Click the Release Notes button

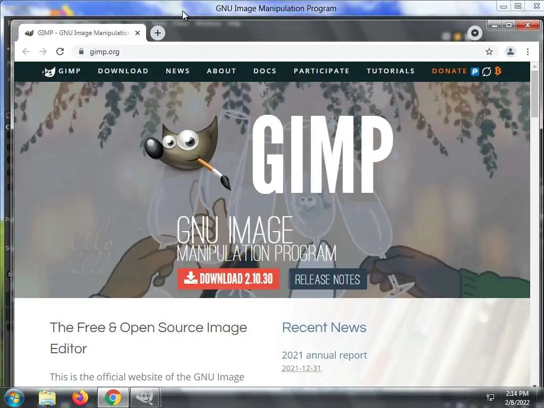click(x=327, y=279)
